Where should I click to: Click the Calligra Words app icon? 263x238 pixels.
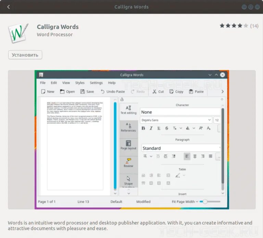(18, 33)
